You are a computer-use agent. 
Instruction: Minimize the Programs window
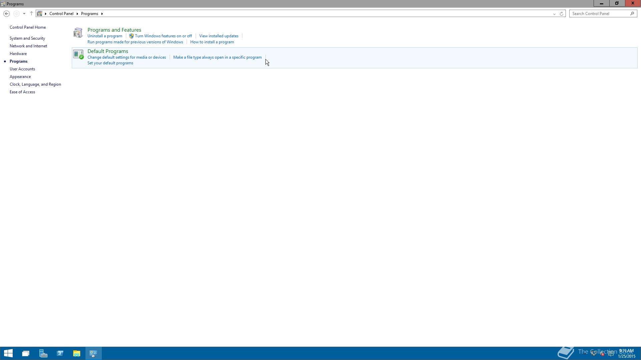601,3
